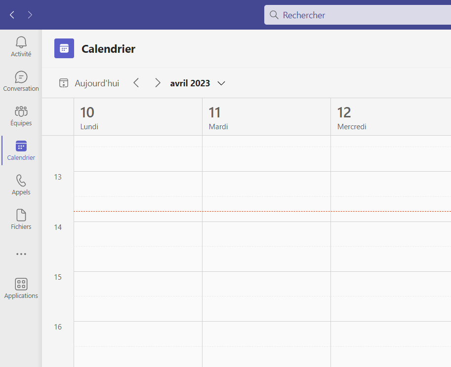451x367 pixels.
Task: Open Équipes in the sidebar
Action: [21, 116]
